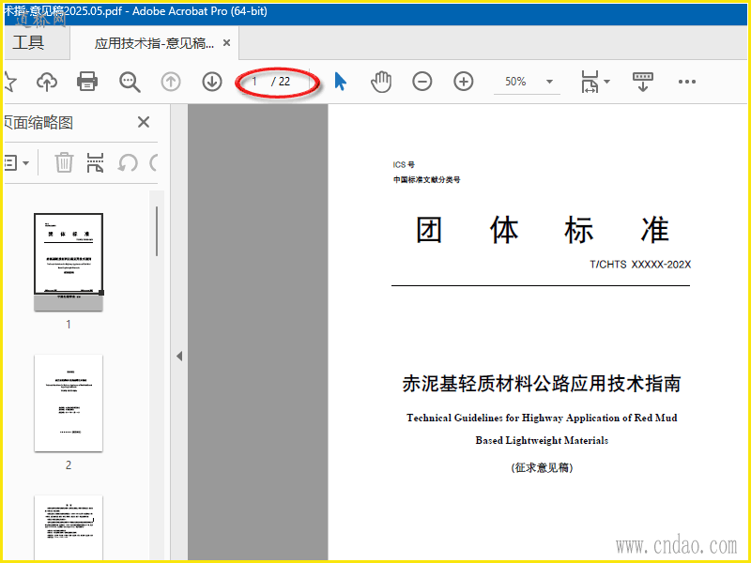Zoom out with the minus button
The width and height of the screenshot is (751, 563).
point(421,82)
